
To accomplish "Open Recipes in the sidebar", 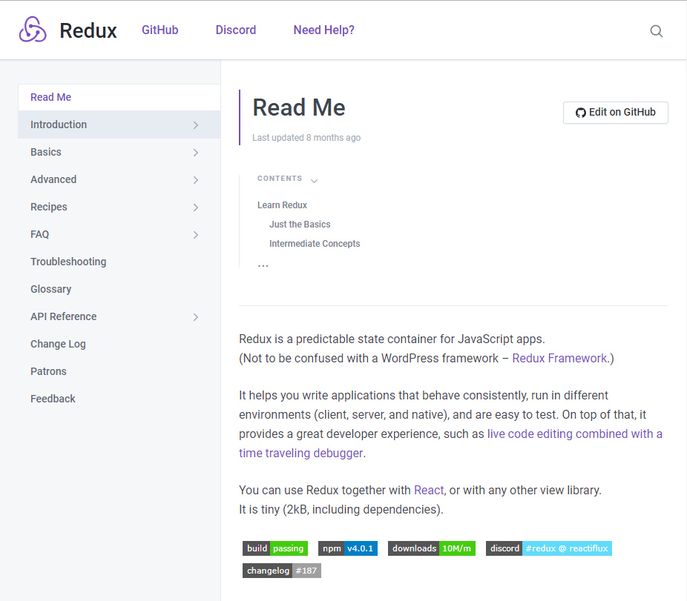I will pos(119,207).
